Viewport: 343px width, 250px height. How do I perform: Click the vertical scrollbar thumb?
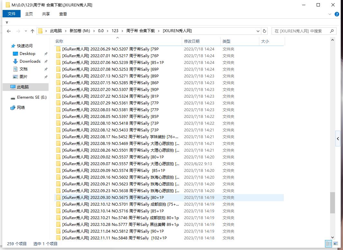tap(332, 202)
